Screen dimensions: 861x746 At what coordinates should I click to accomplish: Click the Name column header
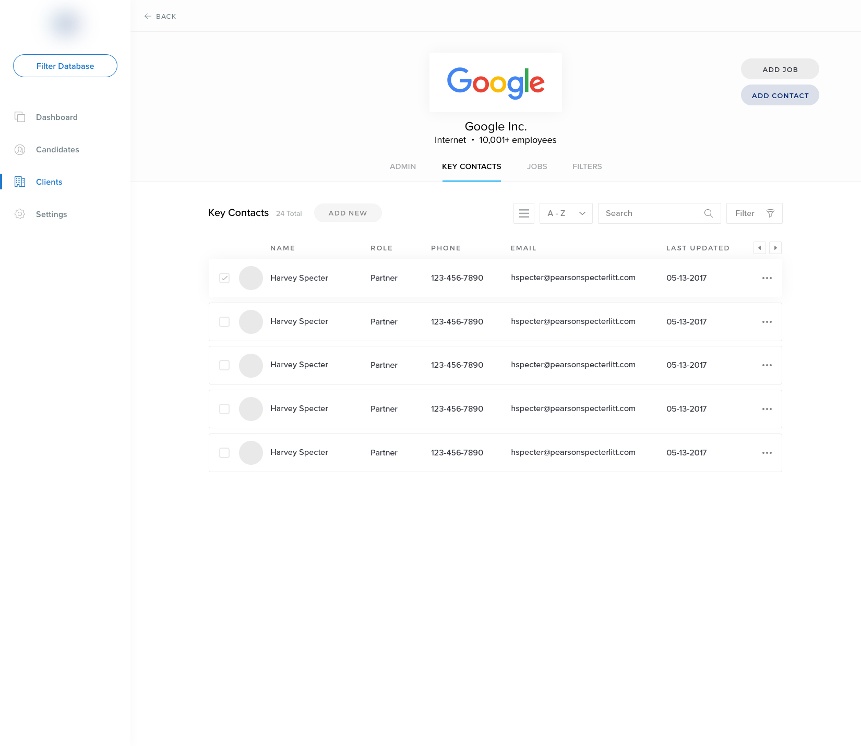[283, 248]
